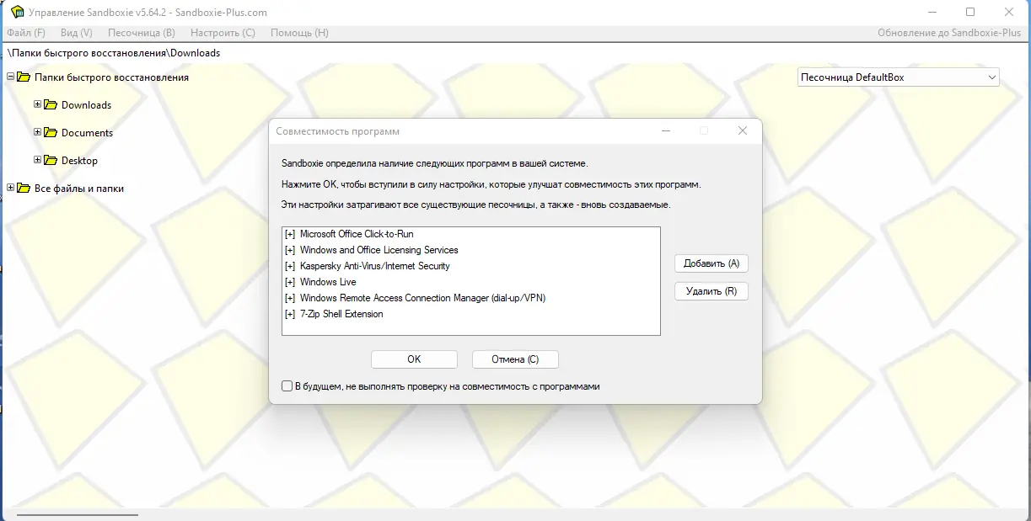Viewport: 1031px width, 521px height.
Task: Open the Песочница DefaultBox dropdown
Action: [x=899, y=77]
